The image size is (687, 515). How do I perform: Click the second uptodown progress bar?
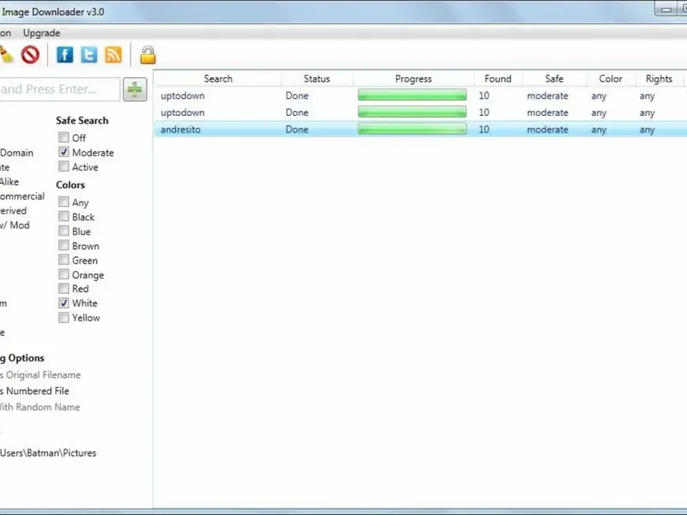[x=412, y=112]
